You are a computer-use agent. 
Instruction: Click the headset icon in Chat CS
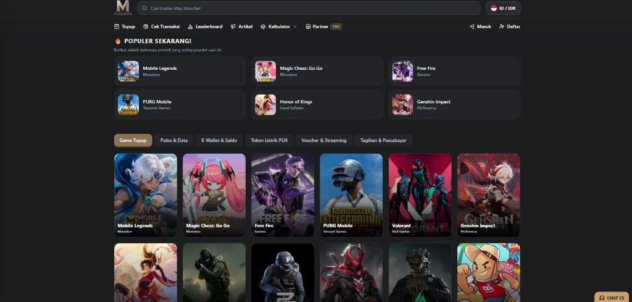click(x=602, y=298)
